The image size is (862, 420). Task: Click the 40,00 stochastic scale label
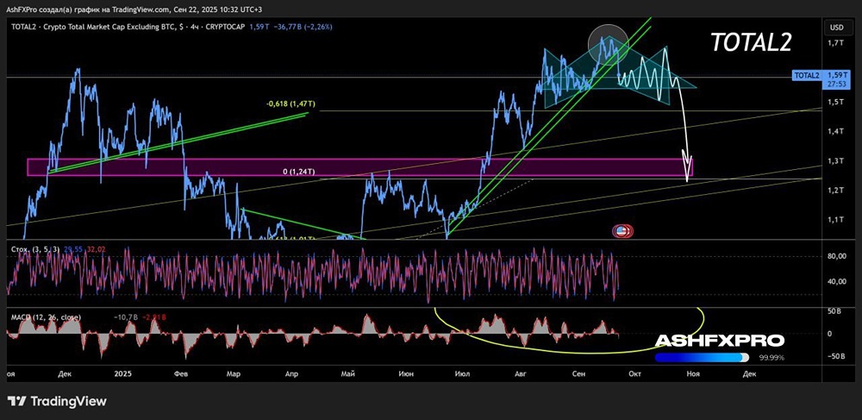pos(836,281)
